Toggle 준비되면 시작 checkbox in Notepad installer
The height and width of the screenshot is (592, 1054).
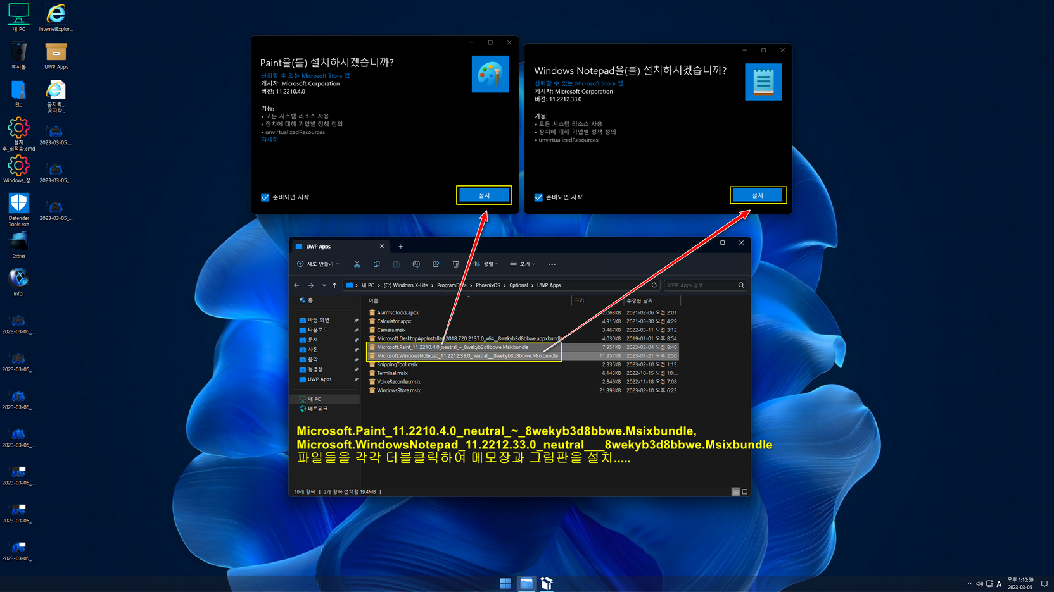click(538, 197)
